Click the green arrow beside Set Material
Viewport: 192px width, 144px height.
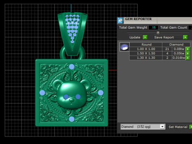tap(191, 127)
